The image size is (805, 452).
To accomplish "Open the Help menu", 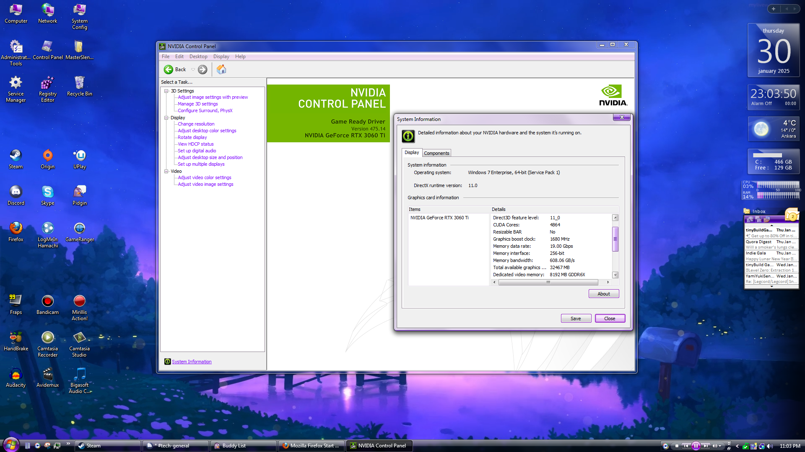I will [x=240, y=56].
